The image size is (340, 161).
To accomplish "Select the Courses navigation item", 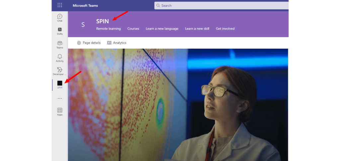I will (133, 29).
